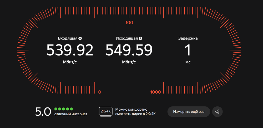The image size is (263, 128).
Task: Click the "Измерить ещё раз" button
Action: point(189,112)
